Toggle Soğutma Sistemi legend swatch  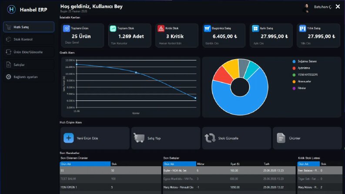click(x=294, y=62)
